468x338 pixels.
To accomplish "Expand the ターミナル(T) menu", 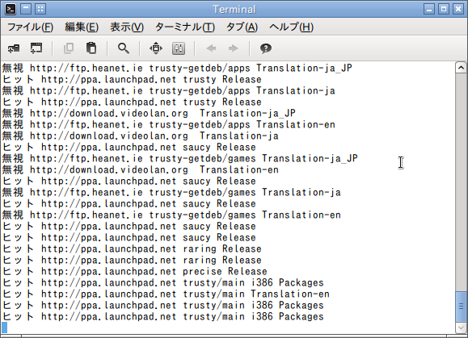I will pyautogui.click(x=185, y=27).
